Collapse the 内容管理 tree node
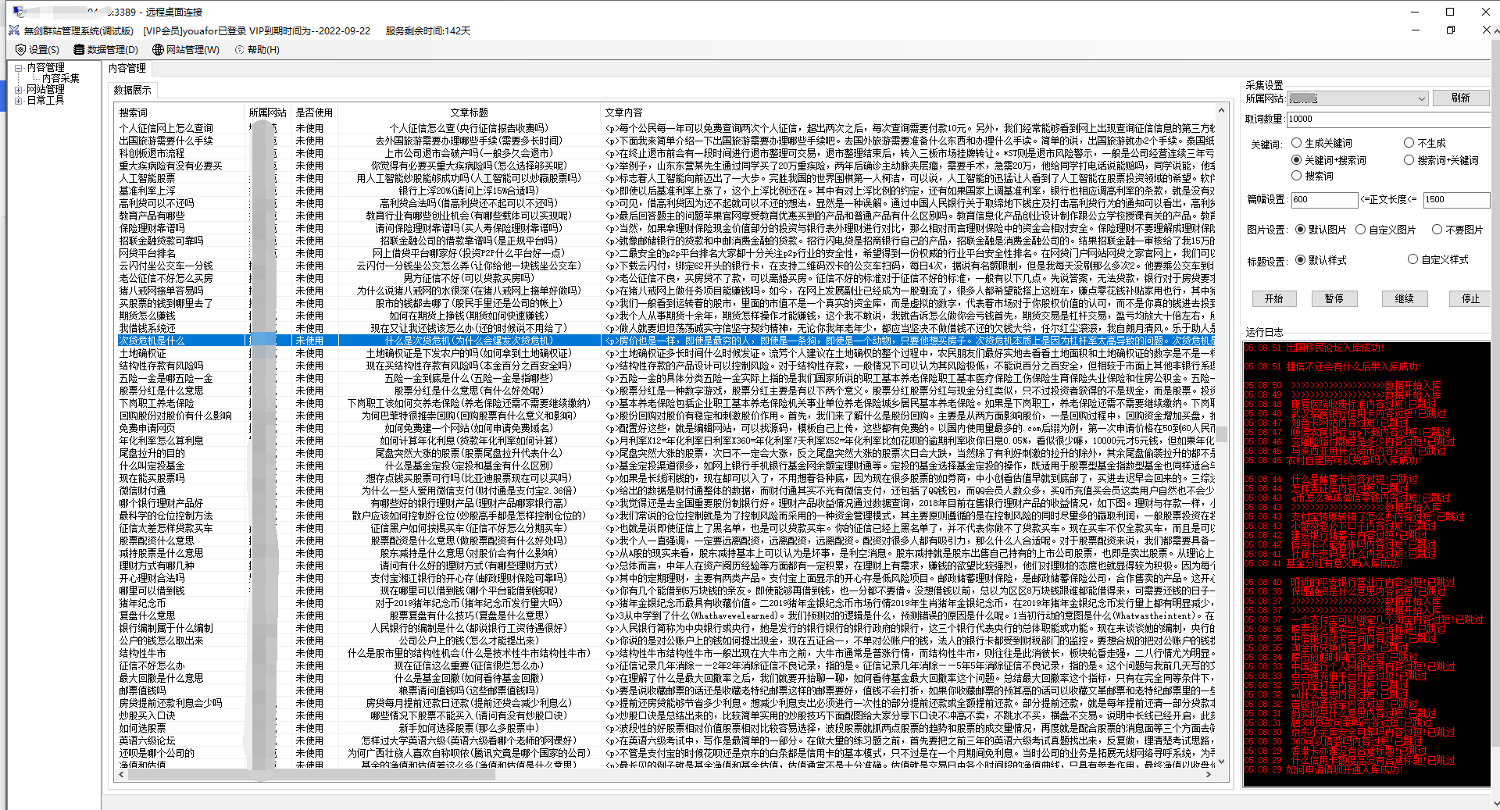The height and width of the screenshot is (810, 1500). [18, 68]
